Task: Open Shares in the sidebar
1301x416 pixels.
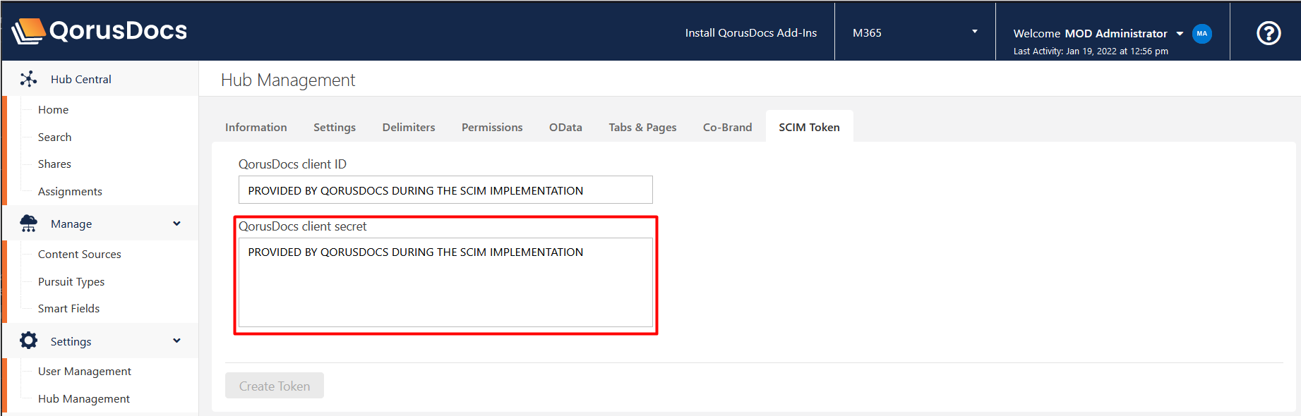Action: pyautogui.click(x=54, y=164)
